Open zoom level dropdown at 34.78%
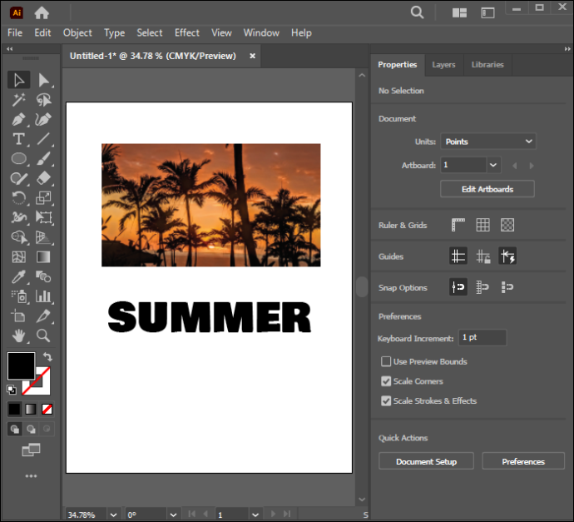This screenshot has width=574, height=522. [113, 515]
